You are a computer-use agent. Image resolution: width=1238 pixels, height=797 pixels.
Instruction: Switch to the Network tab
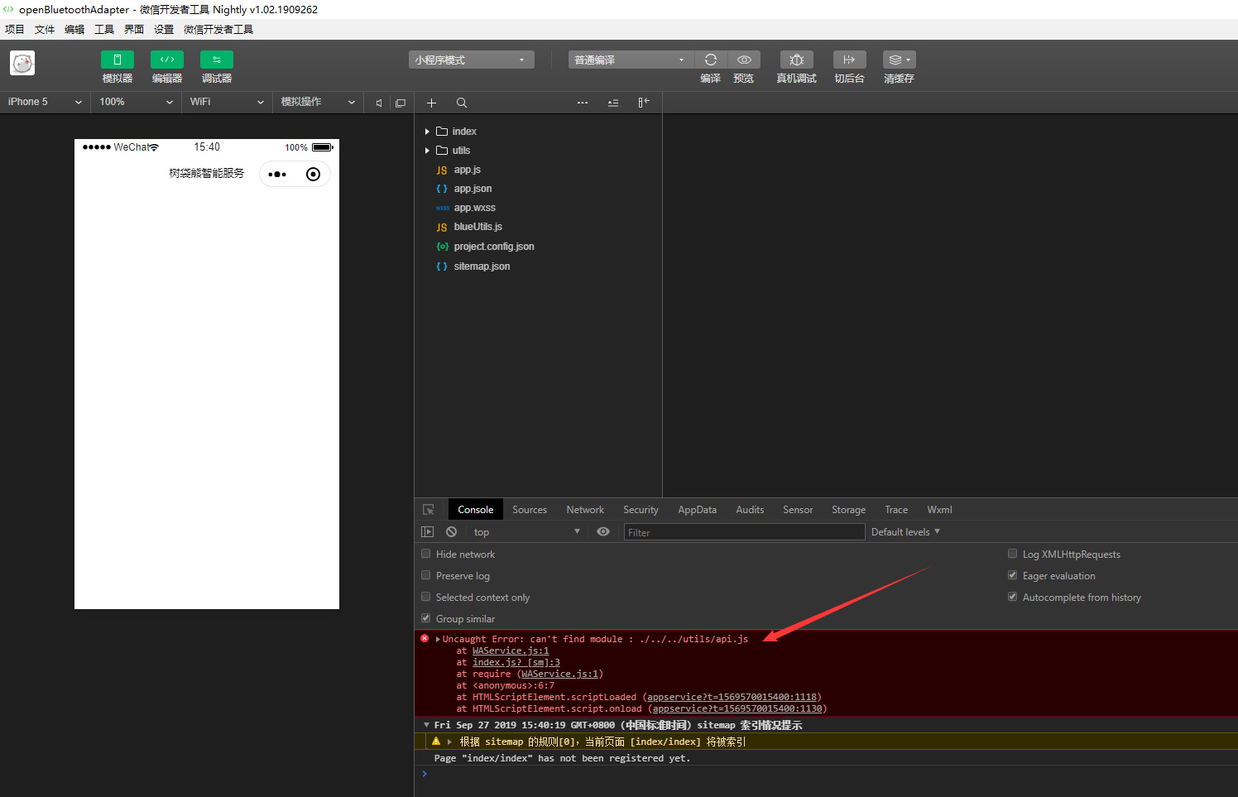585,510
